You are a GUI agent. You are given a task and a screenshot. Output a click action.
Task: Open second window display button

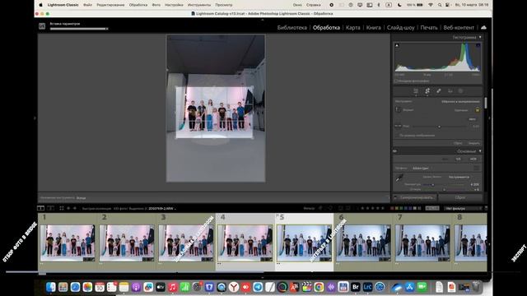51,208
